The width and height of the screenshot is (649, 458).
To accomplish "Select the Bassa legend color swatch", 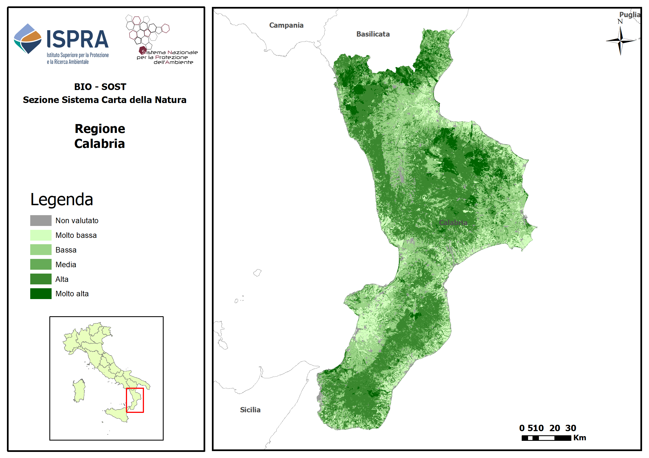I will pos(41,250).
